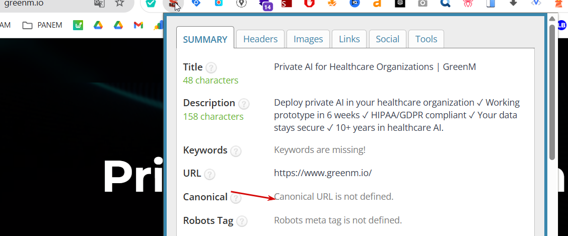Screen dimensions: 568x236
Task: Show help for the Canonical field
Action: point(236,198)
